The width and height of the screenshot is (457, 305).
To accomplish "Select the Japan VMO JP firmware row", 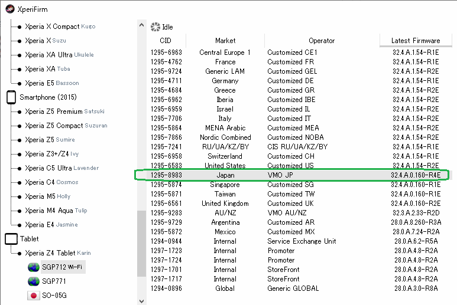I will click(x=291, y=175).
